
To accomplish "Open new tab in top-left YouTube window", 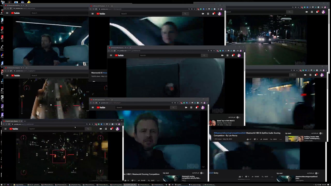I will click(x=27, y=5).
